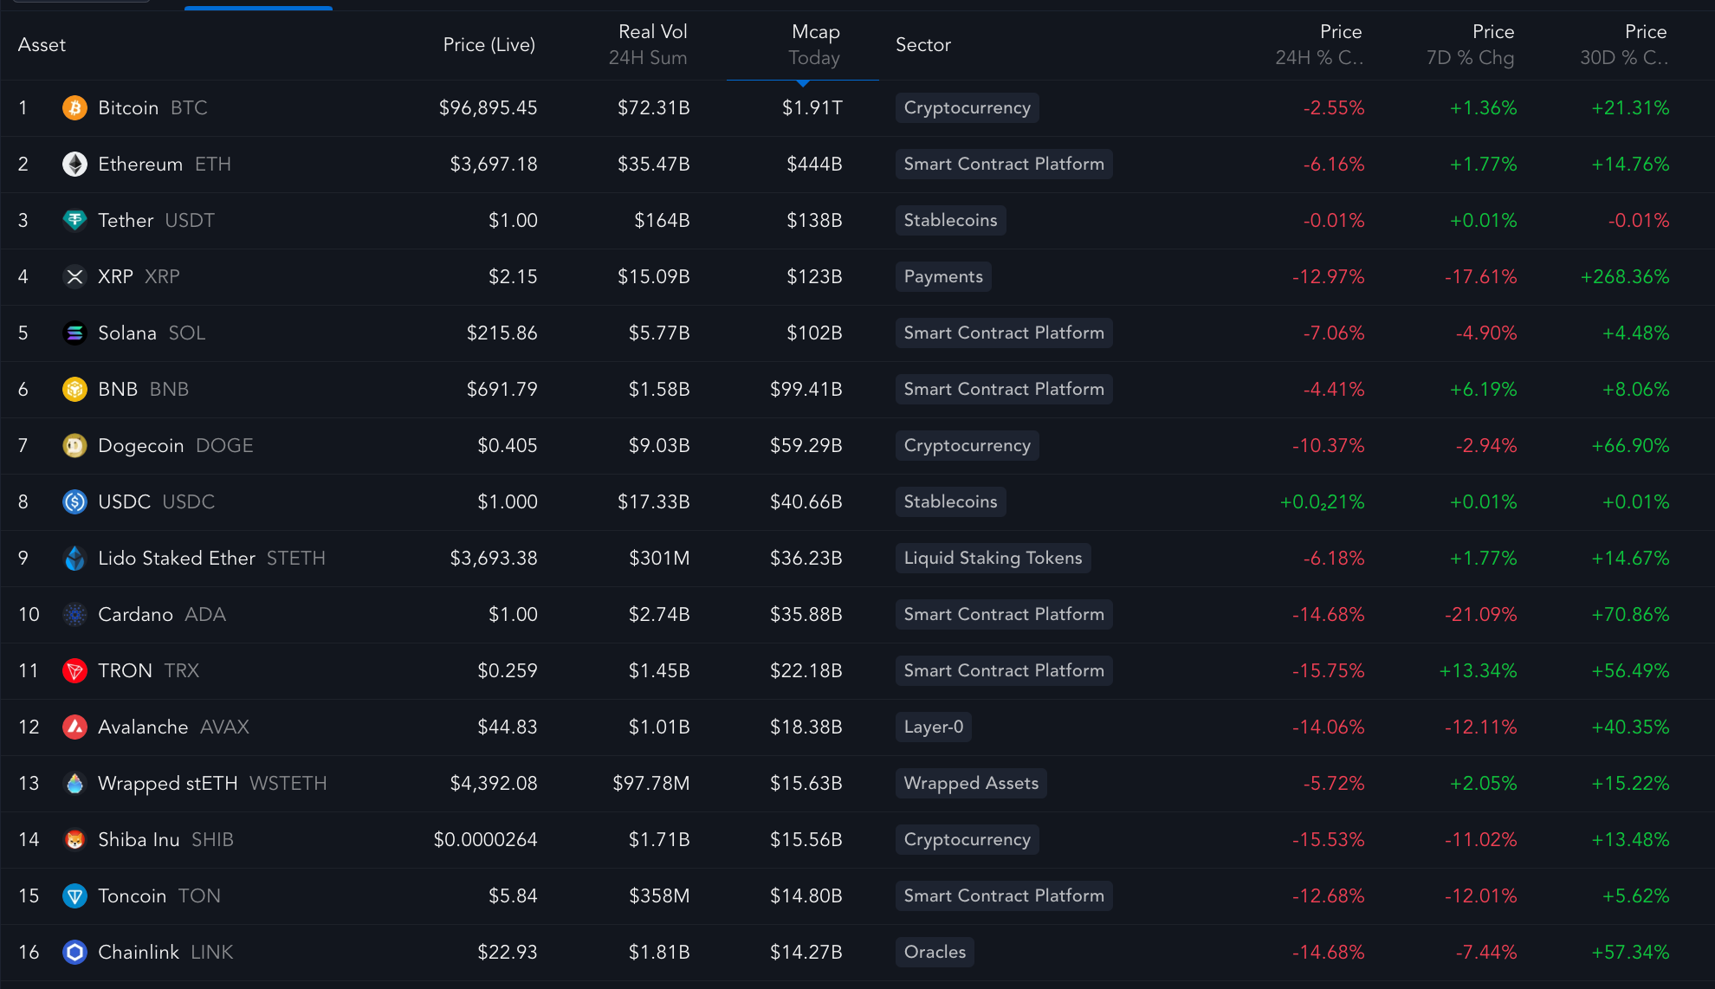Sort by Price (Live) column header
The image size is (1715, 989).
point(489,45)
